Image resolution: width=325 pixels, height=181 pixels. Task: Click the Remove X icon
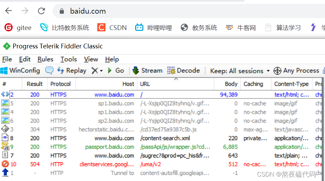(95, 71)
